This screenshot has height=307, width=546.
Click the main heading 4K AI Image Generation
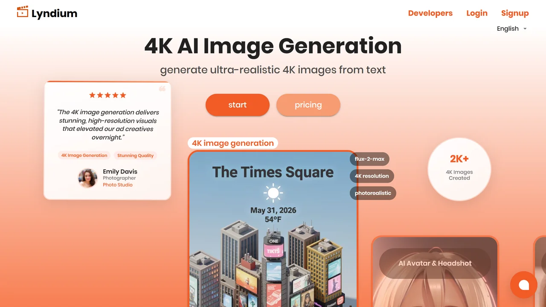[273, 46]
